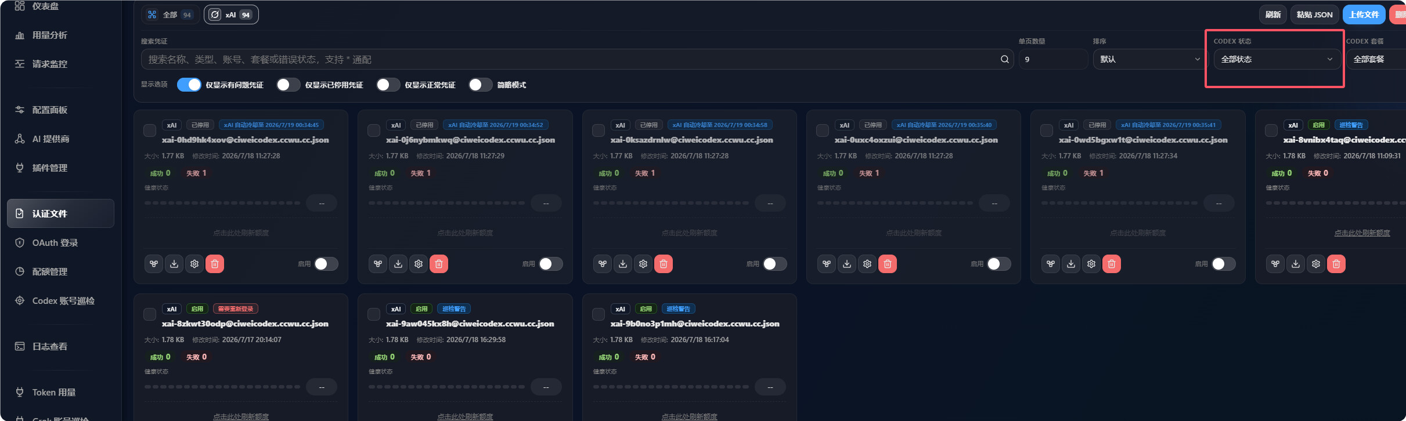Open 请求监控 from the sidebar
The width and height of the screenshot is (1406, 421).
(x=60, y=64)
